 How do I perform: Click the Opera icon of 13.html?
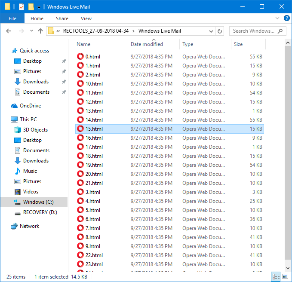tap(80, 111)
